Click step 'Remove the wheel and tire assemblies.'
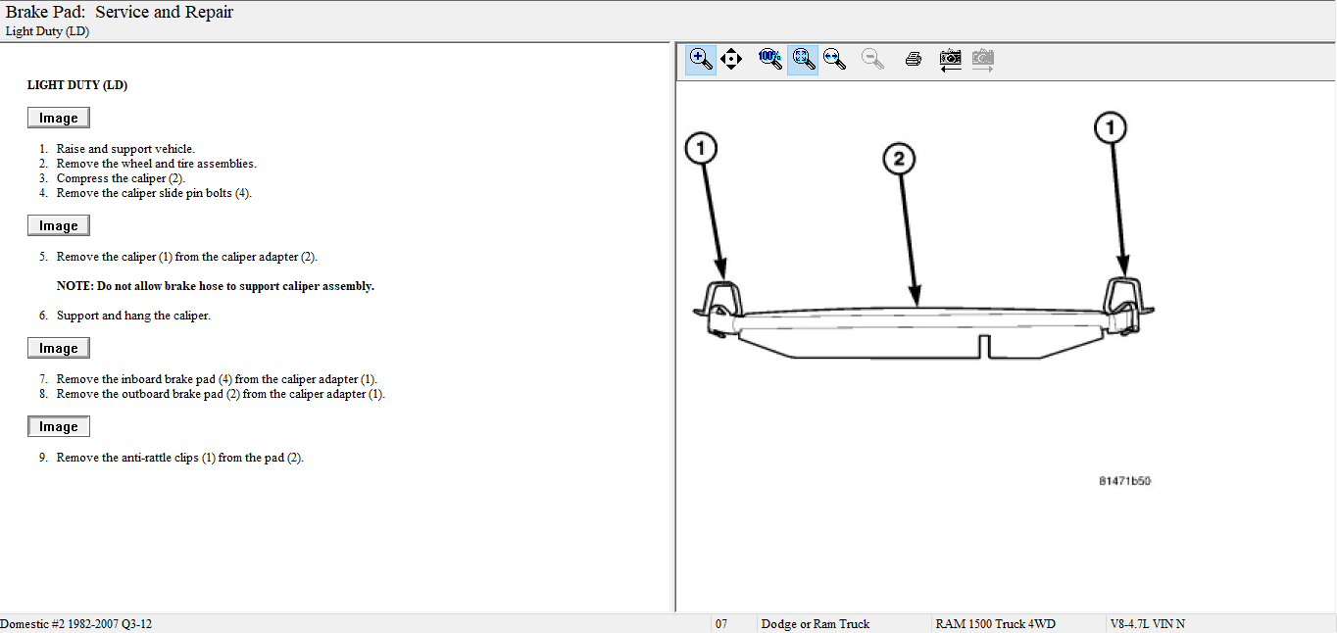This screenshot has height=633, width=1337. (x=157, y=164)
